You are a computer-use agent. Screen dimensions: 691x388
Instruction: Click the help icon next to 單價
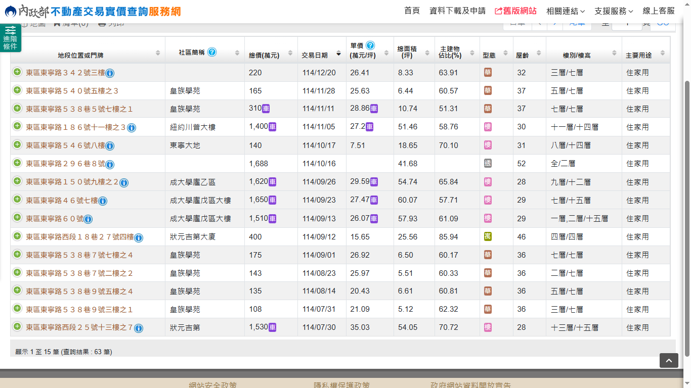tap(370, 45)
